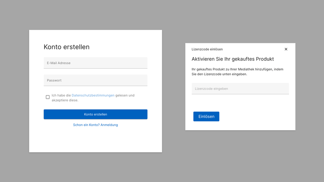Screen dimensions: 324x182
Task: Open the Datenschutzbestimmungen link
Action: tap(93, 95)
